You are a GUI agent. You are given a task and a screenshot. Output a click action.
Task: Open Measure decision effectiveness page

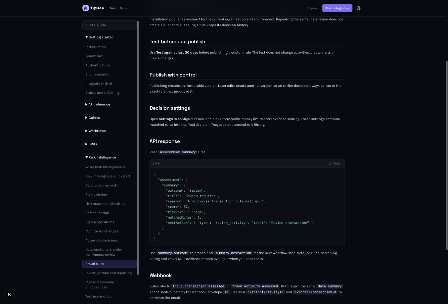point(100,285)
